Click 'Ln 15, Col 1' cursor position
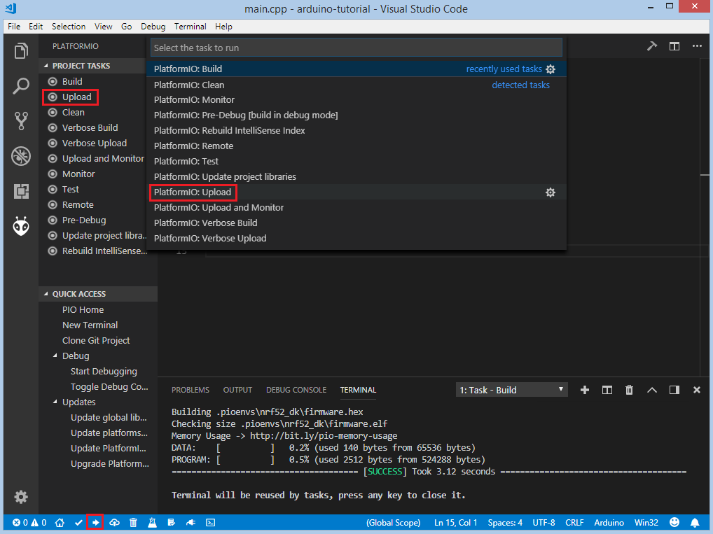 coord(456,523)
